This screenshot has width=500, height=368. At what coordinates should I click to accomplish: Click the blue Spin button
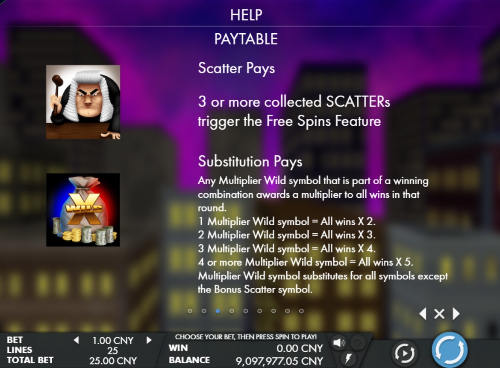(450, 350)
